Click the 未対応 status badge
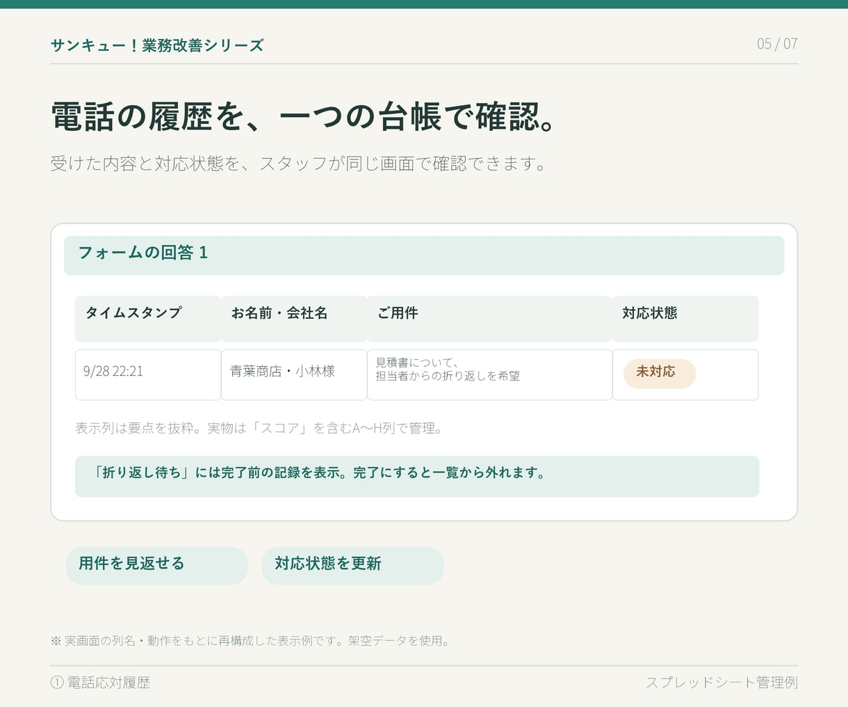The width and height of the screenshot is (848, 707). coord(659,373)
